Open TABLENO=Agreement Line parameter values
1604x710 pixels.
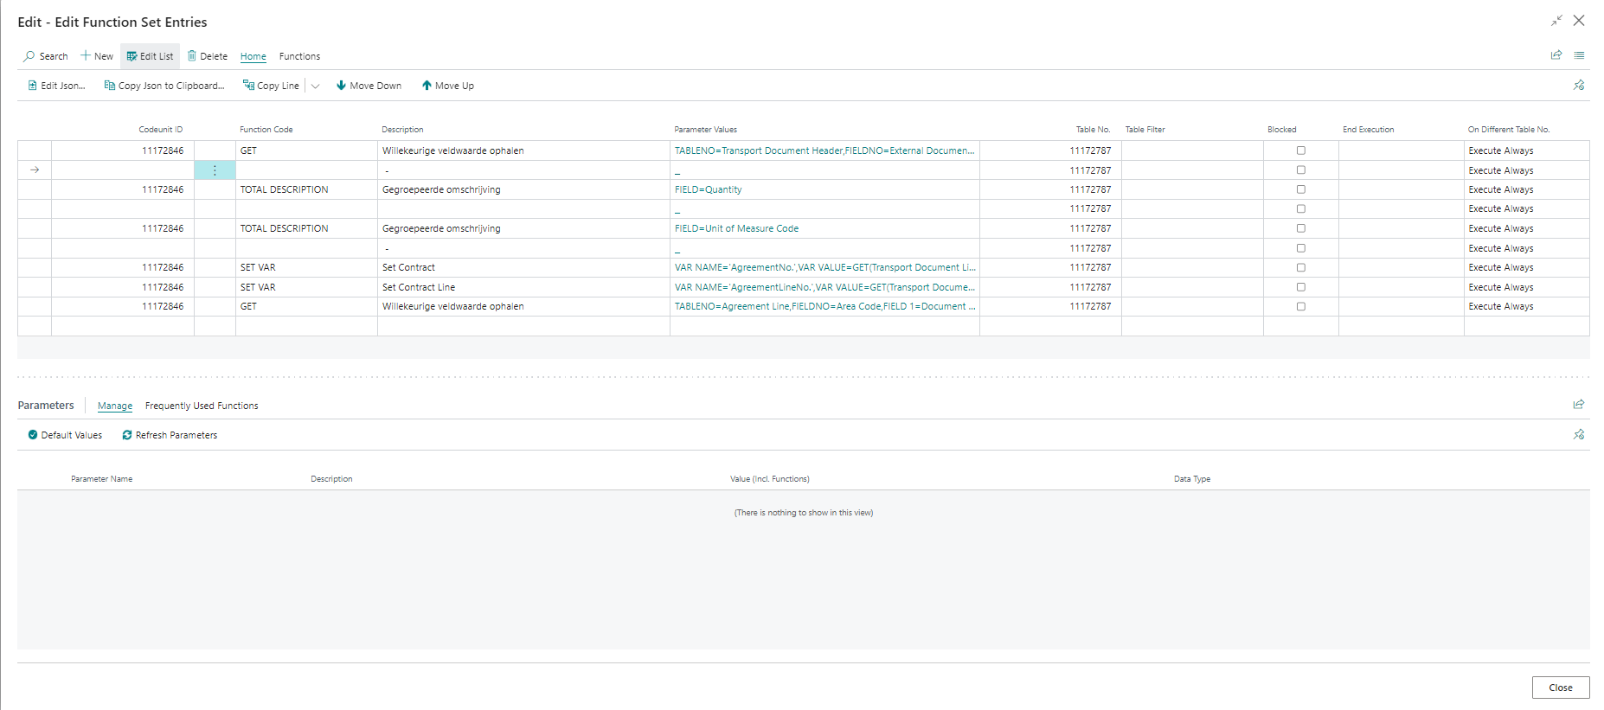click(824, 306)
